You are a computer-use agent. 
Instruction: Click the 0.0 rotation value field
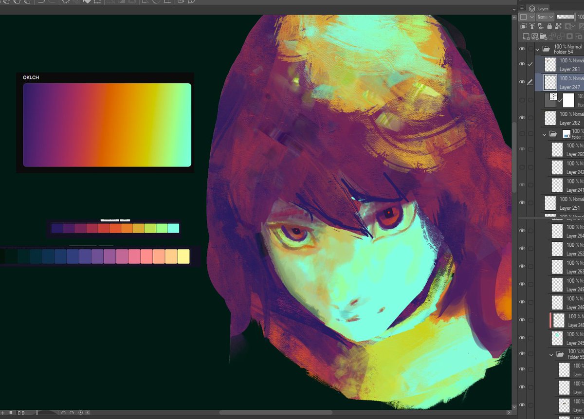click(26, 413)
